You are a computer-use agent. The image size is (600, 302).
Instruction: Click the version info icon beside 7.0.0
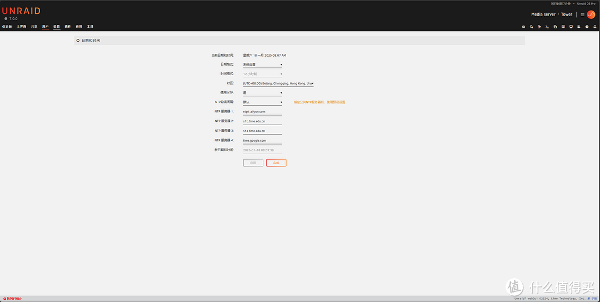pyautogui.click(x=6, y=18)
